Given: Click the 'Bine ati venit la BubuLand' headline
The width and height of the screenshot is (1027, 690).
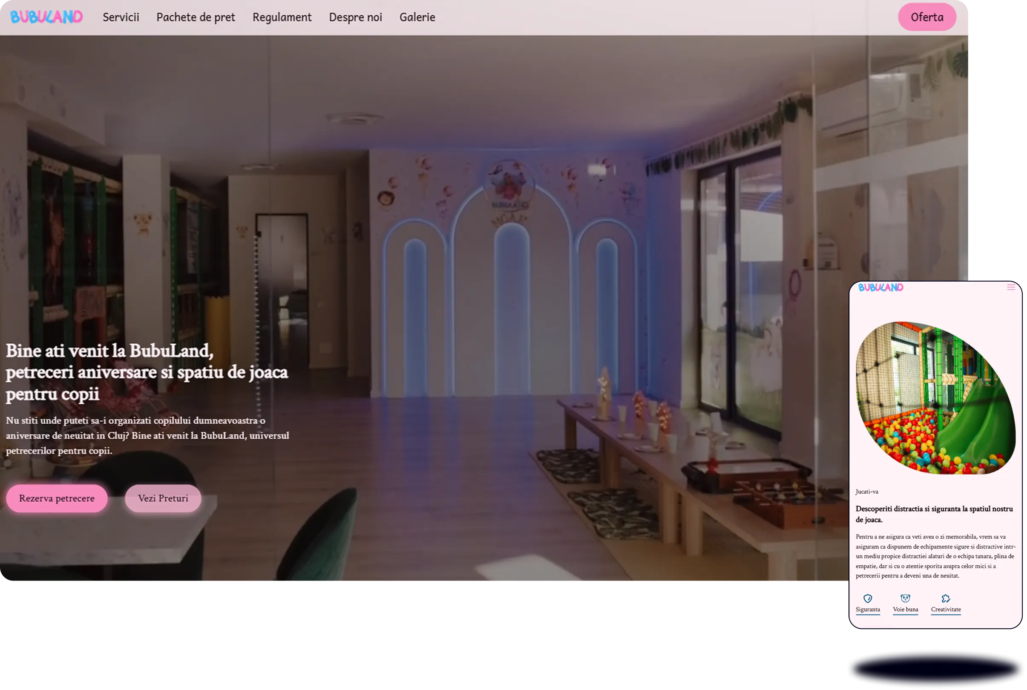Looking at the screenshot, I should (147, 372).
